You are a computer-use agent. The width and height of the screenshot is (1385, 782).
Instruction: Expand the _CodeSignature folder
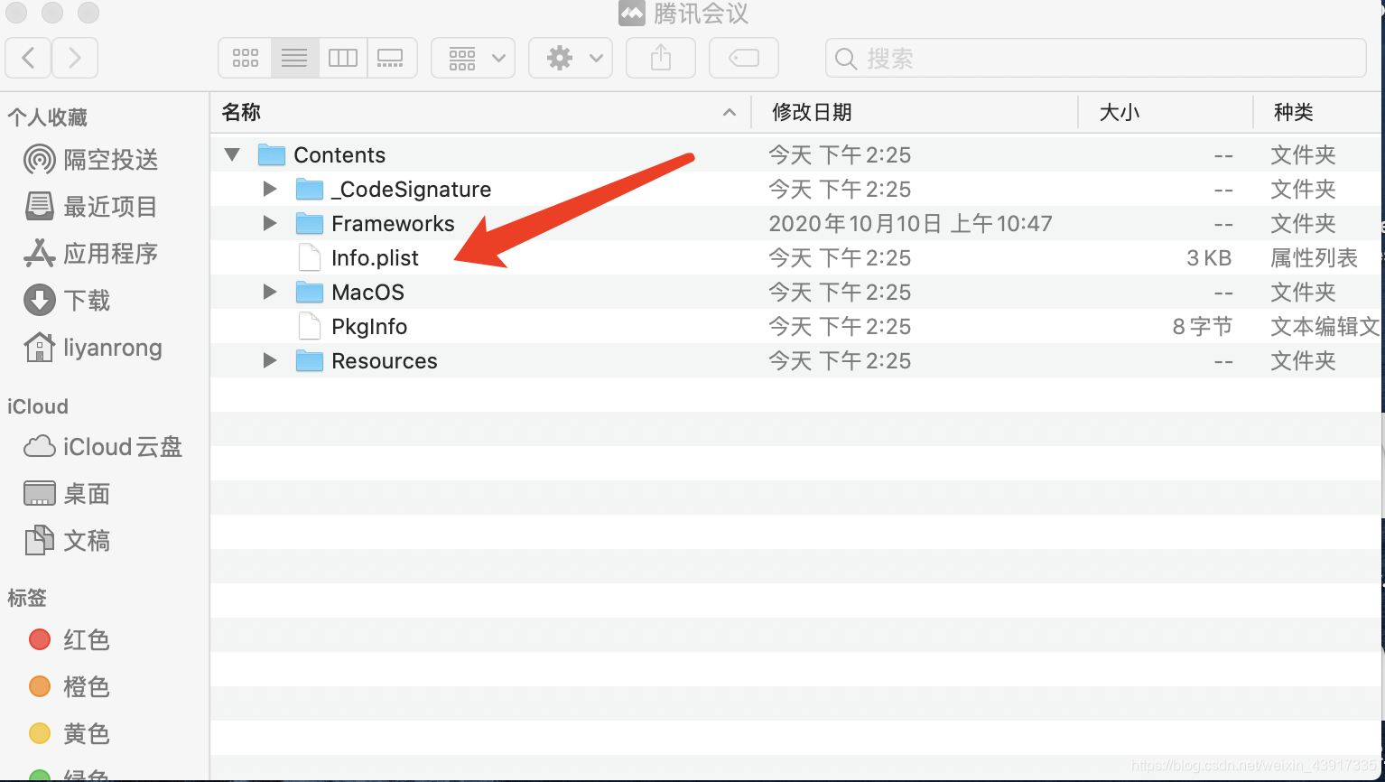click(x=269, y=189)
